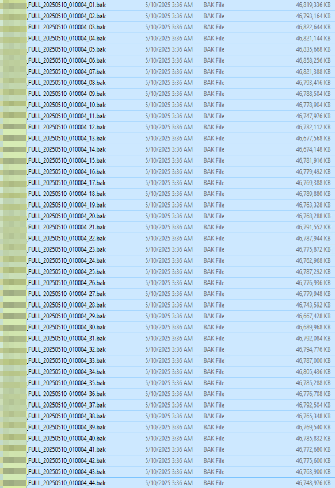Choose file FULL_20250510_010004_38.bak
Viewport: 335px width, 488px height.
[x=67, y=416]
